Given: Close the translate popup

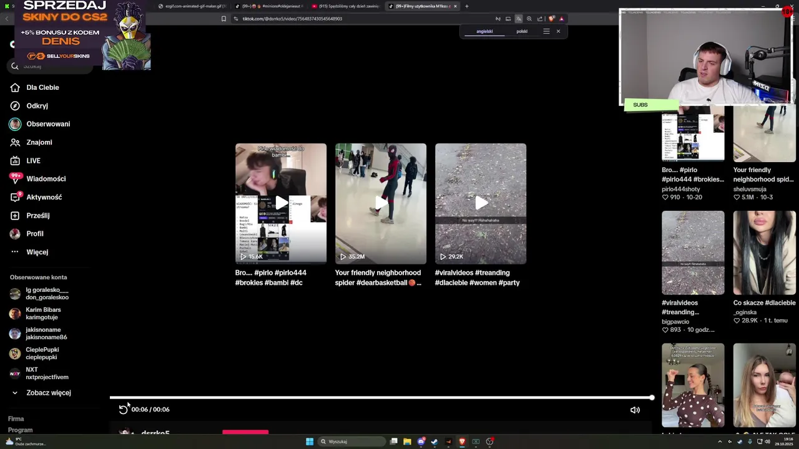Looking at the screenshot, I should pyautogui.click(x=558, y=31).
